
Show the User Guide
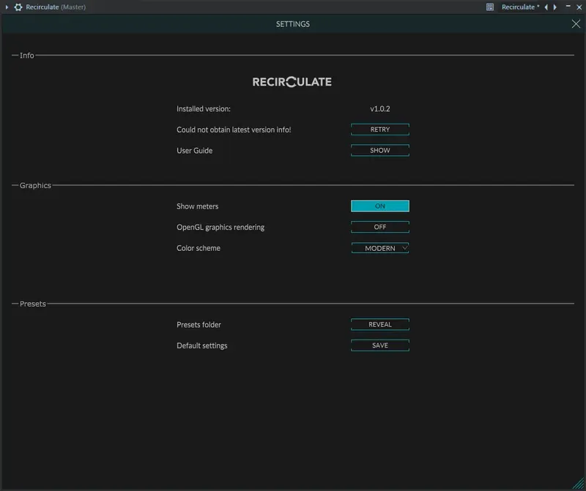coord(379,151)
